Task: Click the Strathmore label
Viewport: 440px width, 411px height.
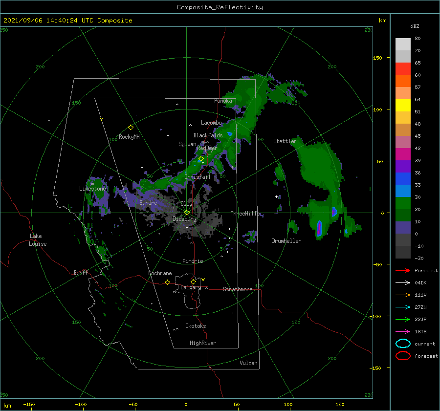Action: tap(238, 289)
